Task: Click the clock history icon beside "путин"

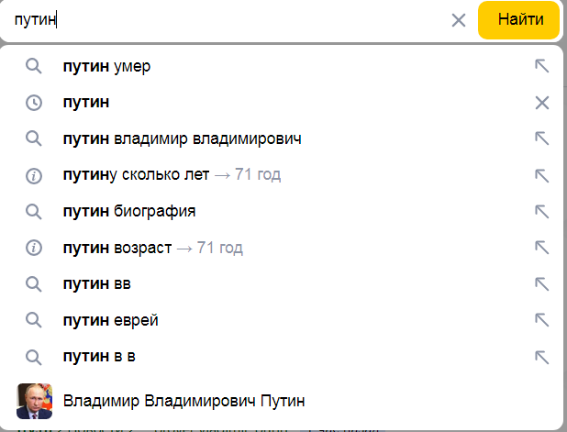Action: [x=34, y=103]
